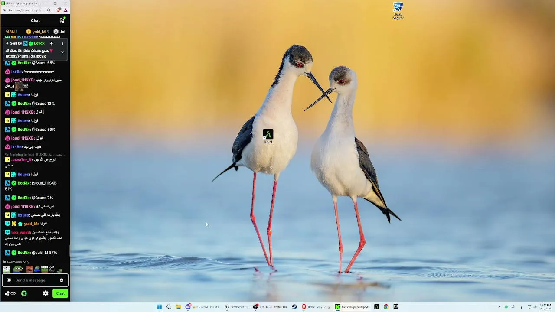Screen dimensions: 555x312
Task: Open the guns.lol/1pcyk link
Action: pos(26,56)
